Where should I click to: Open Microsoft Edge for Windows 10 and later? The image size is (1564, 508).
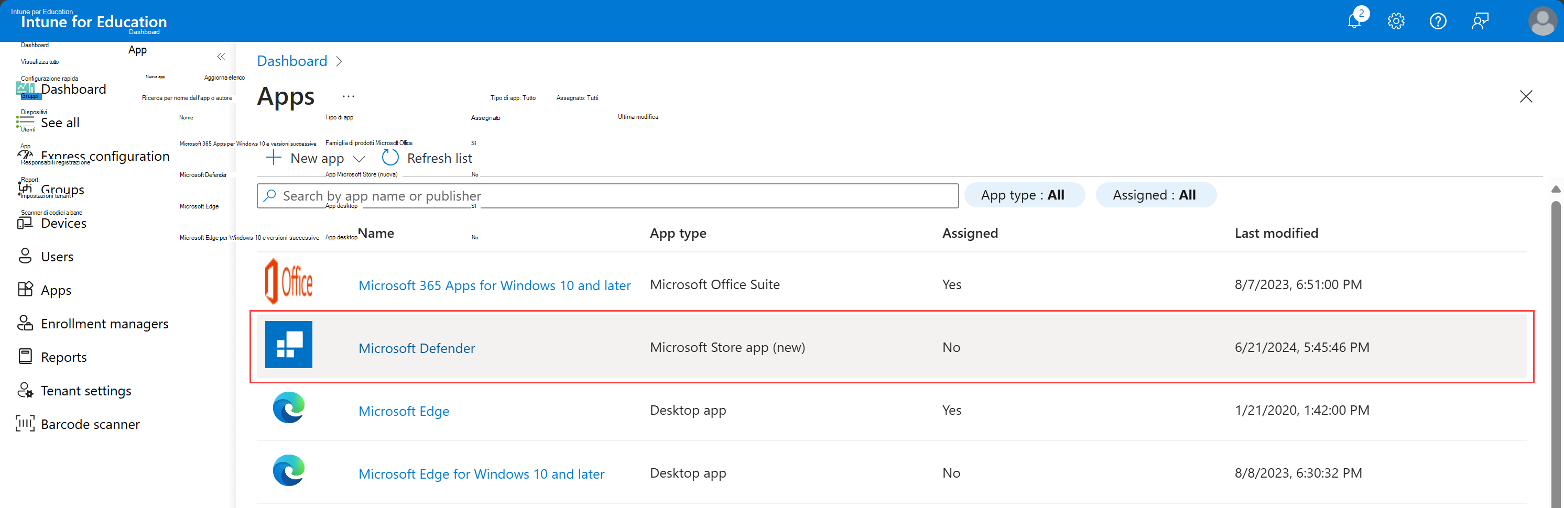[482, 474]
